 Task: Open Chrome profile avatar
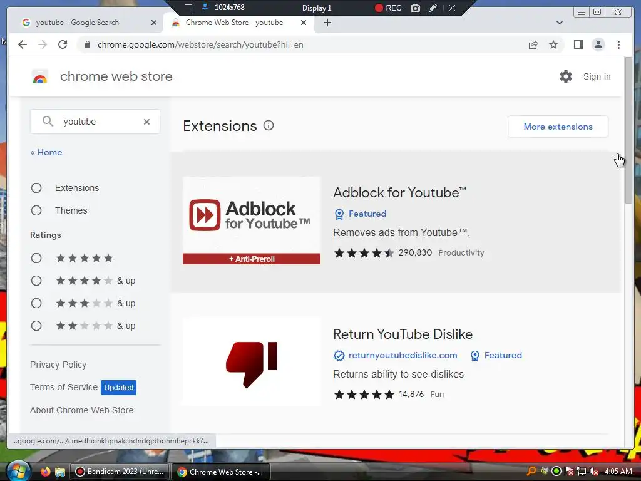(598, 44)
